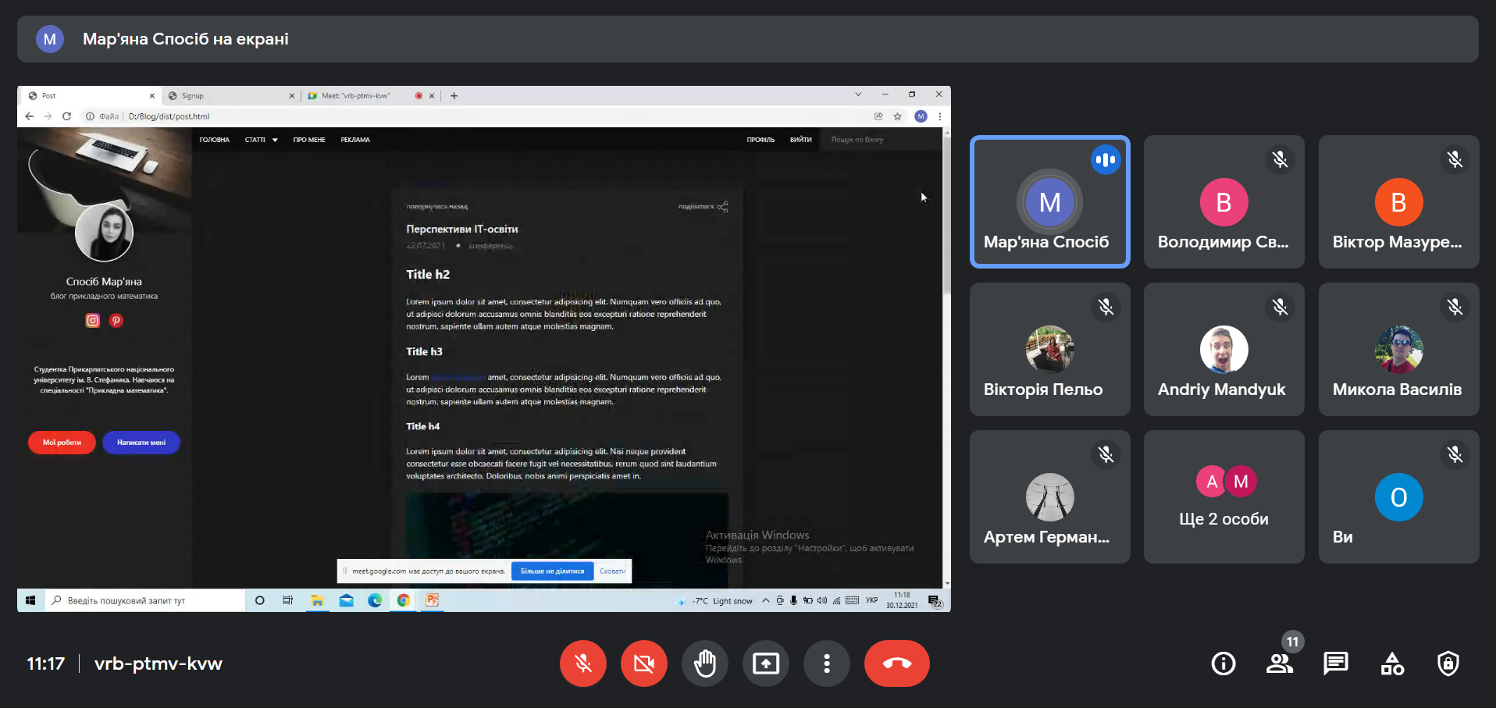Click Микола Василів participant tile
This screenshot has height=708, width=1496.
pyautogui.click(x=1399, y=349)
